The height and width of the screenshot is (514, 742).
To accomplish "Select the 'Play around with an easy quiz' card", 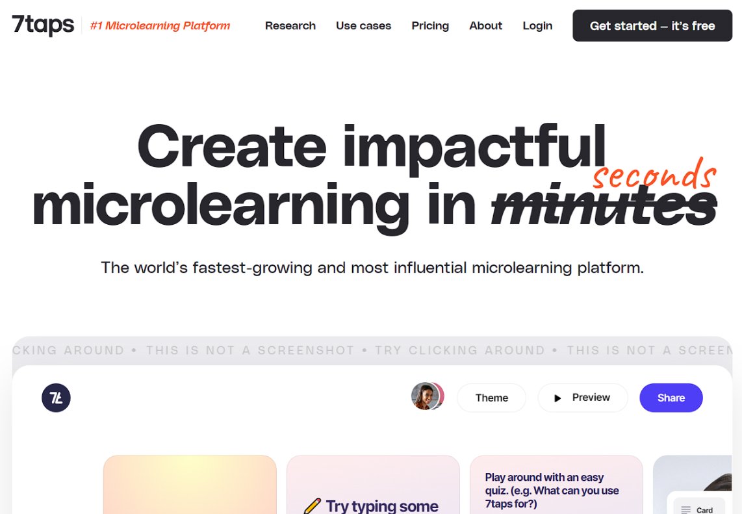I will click(556, 485).
